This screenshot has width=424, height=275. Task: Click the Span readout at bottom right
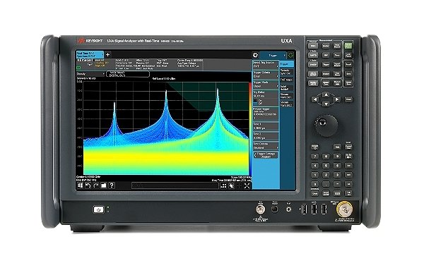pyautogui.click(x=241, y=177)
